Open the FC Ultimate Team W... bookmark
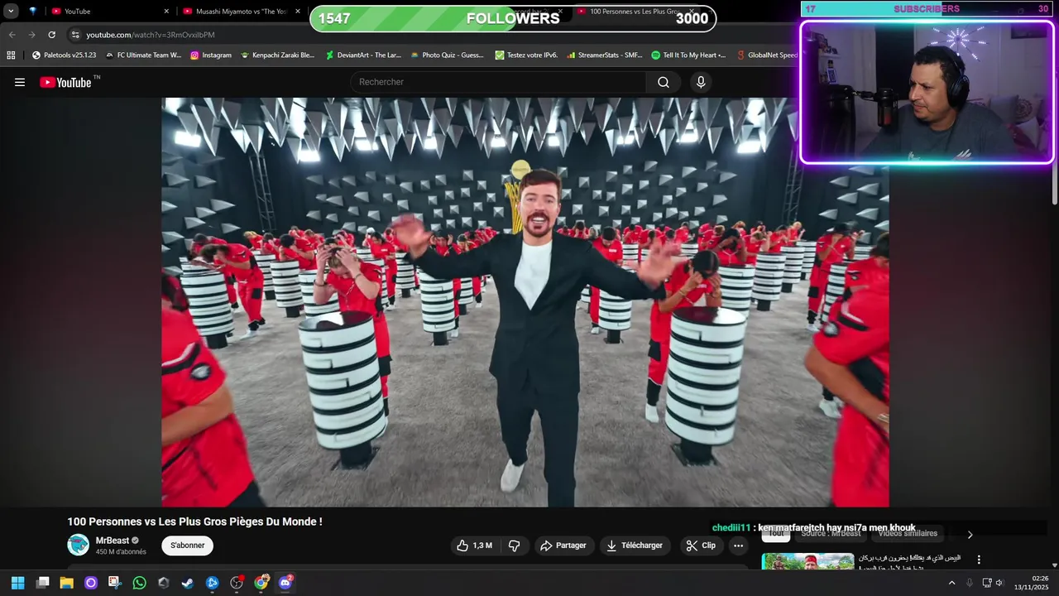The width and height of the screenshot is (1059, 596). click(143, 55)
